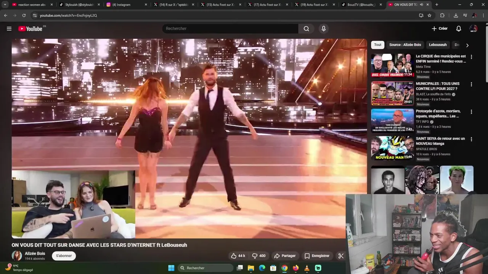Open the green-haired person Short thumbnail

pos(457,180)
